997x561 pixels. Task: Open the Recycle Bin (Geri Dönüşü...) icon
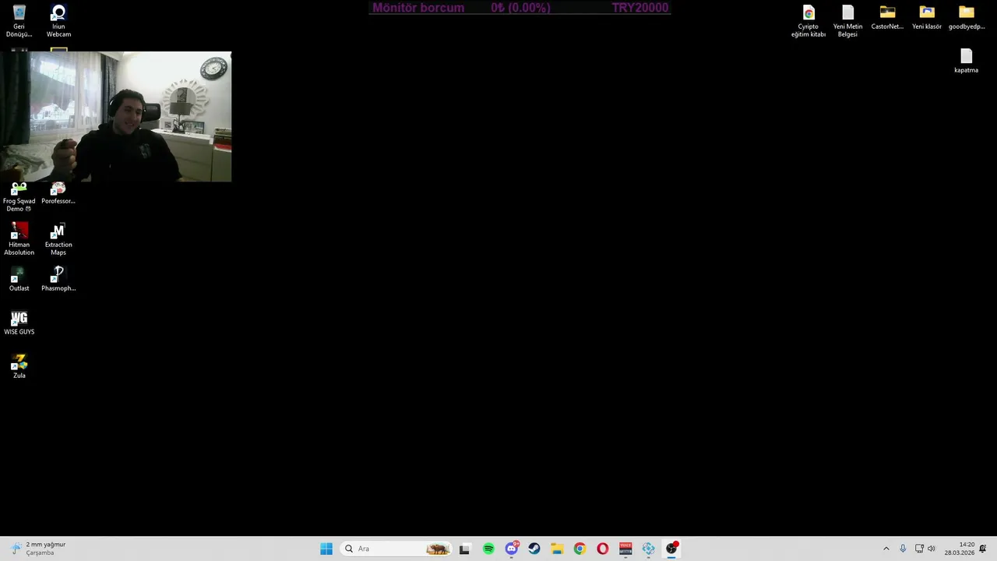[19, 21]
